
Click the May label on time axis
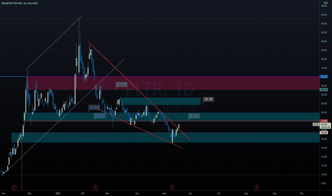[x=164, y=193]
